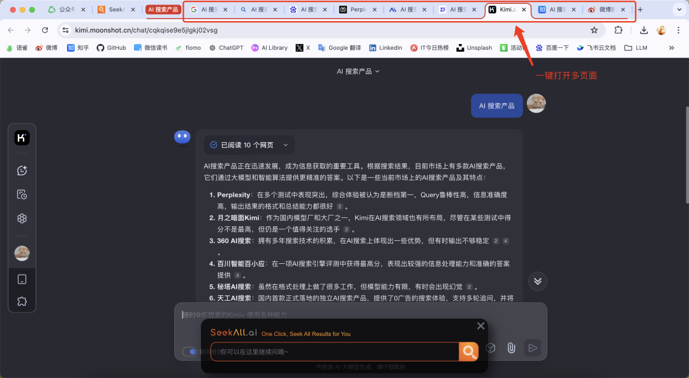Close the Kimi.ai tab

coord(524,9)
